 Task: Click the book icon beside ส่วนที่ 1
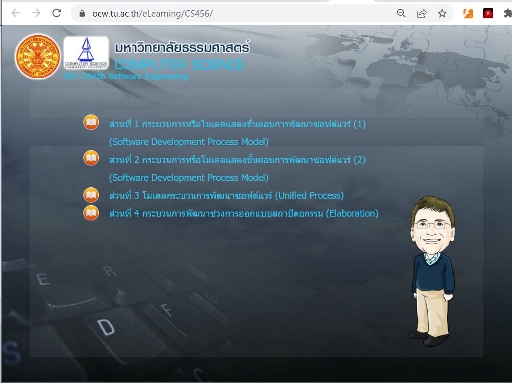pos(91,123)
